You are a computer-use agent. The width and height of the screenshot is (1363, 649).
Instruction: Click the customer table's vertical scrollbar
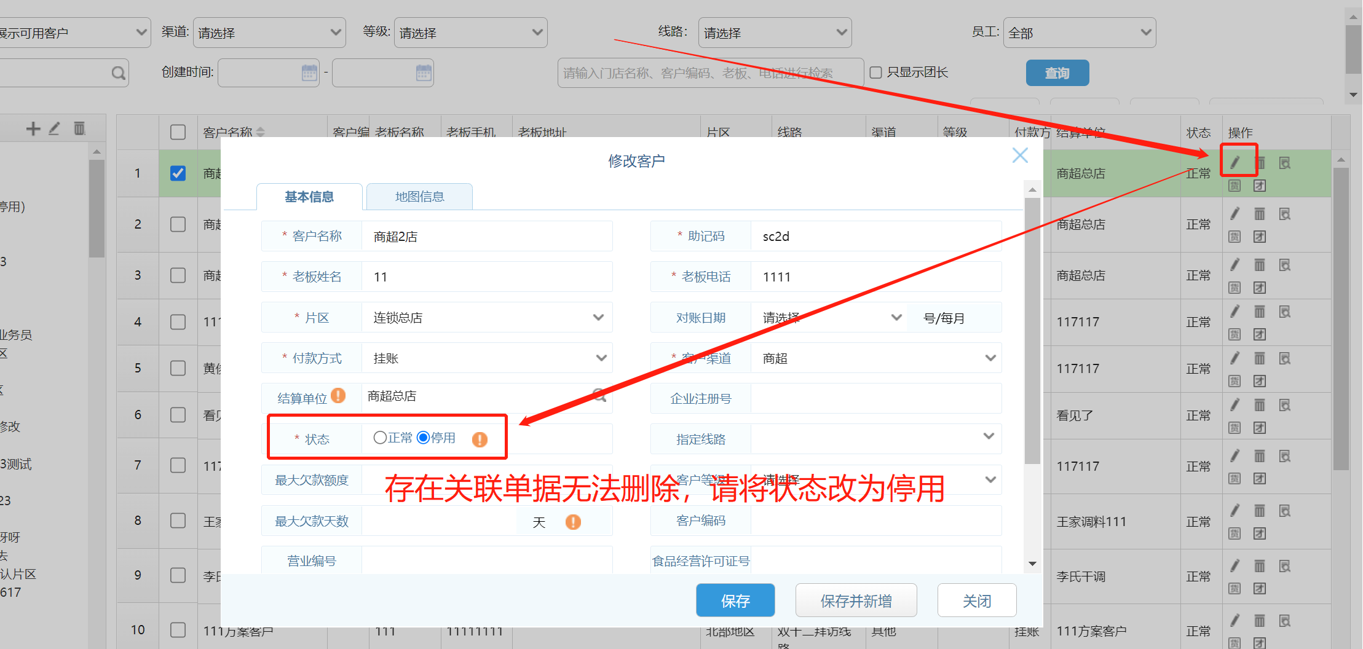click(x=1341, y=318)
